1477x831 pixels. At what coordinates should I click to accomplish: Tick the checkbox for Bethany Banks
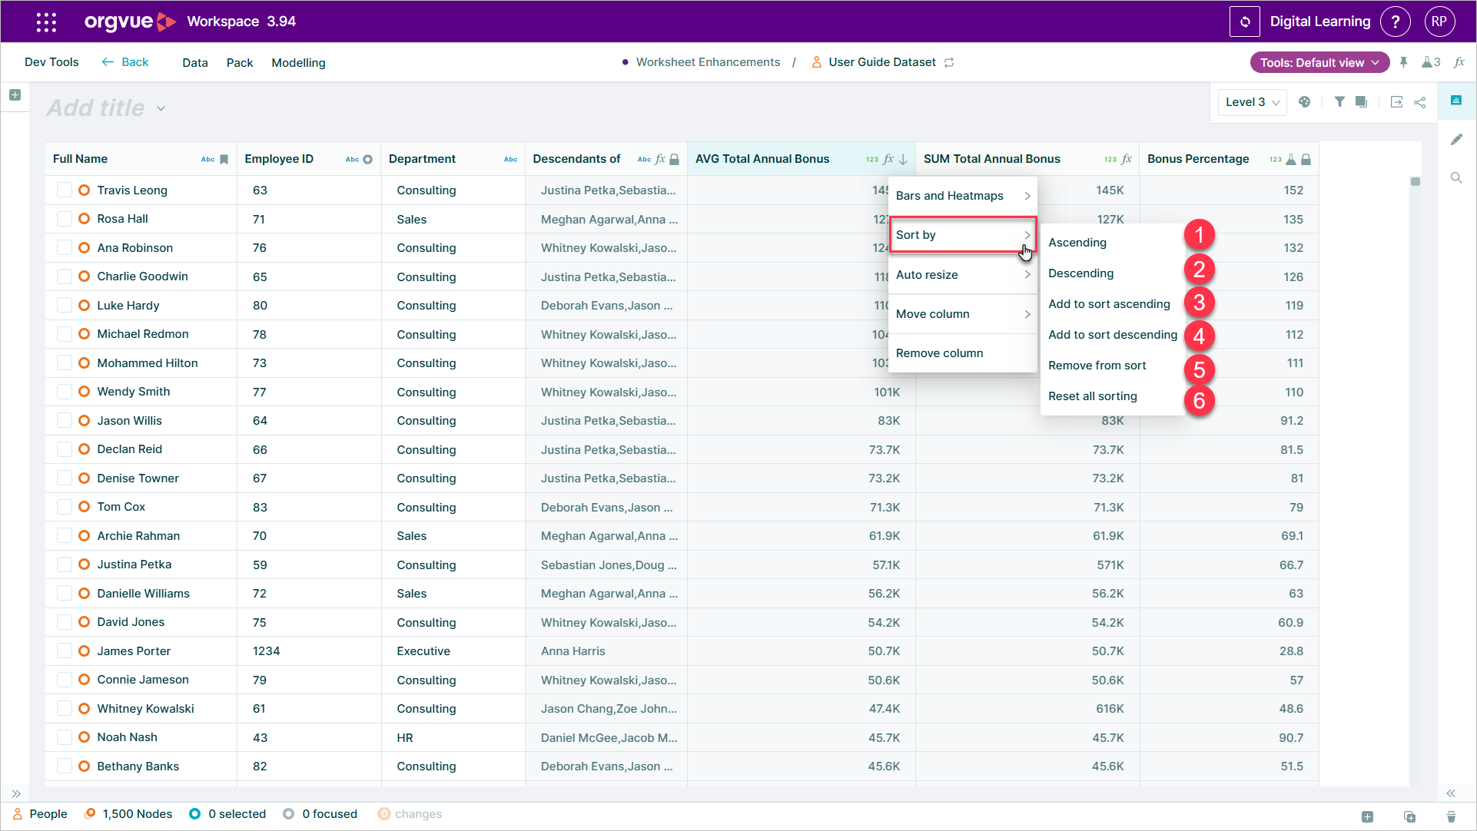[65, 766]
